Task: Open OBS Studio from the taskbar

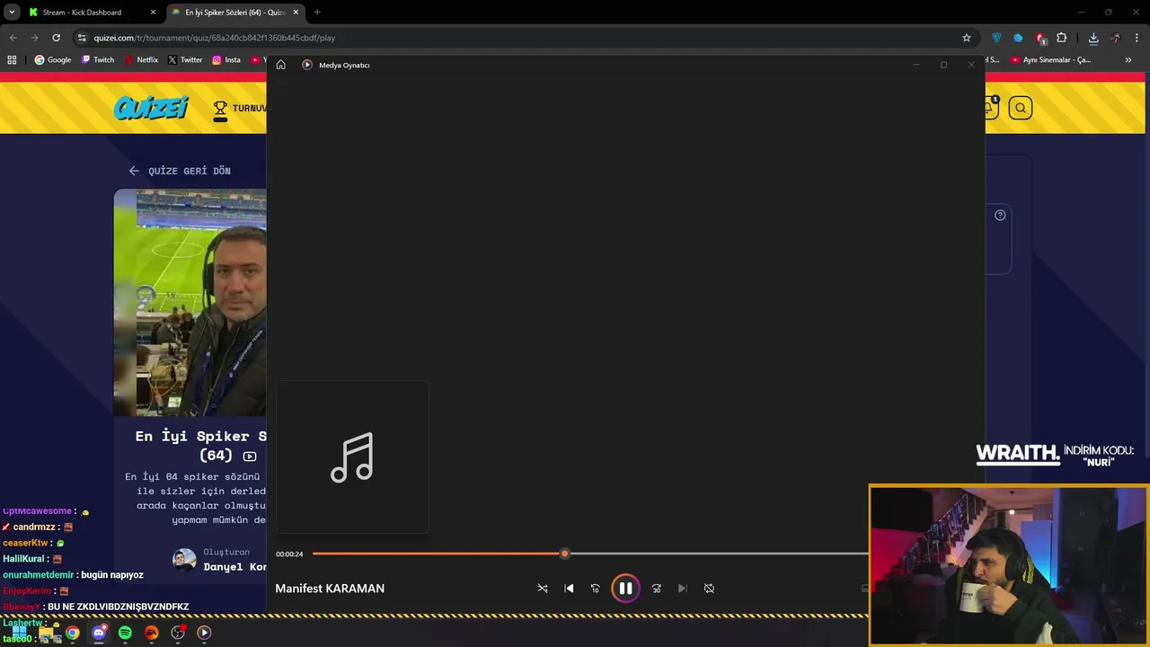Action: tap(178, 633)
